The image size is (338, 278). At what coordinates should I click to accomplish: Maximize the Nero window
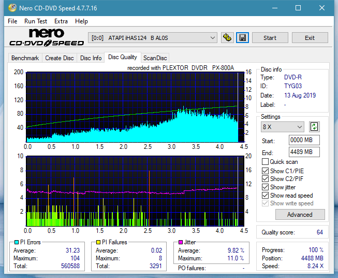tap(298, 8)
